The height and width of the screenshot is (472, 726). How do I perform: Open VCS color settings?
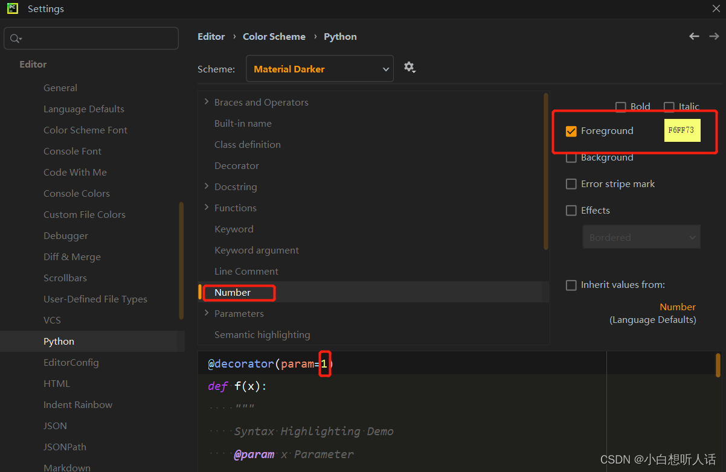point(52,320)
